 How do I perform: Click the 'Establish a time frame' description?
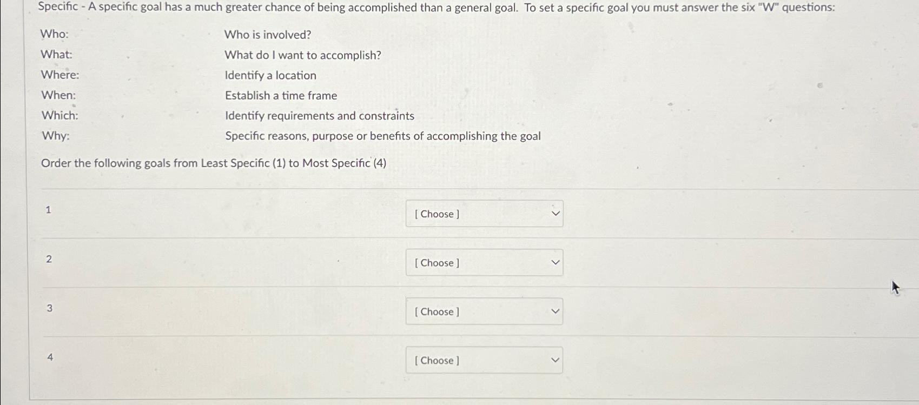tap(281, 95)
